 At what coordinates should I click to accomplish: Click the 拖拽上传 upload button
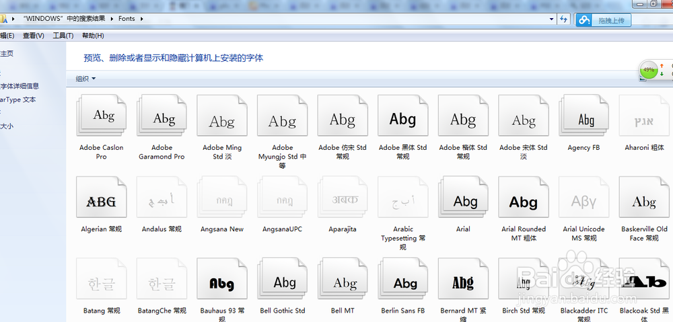[612, 20]
